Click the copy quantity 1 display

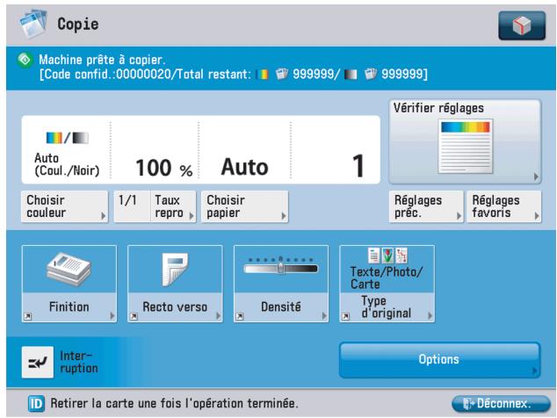click(x=358, y=166)
